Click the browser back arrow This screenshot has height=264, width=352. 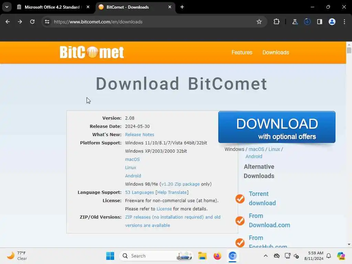click(8, 22)
